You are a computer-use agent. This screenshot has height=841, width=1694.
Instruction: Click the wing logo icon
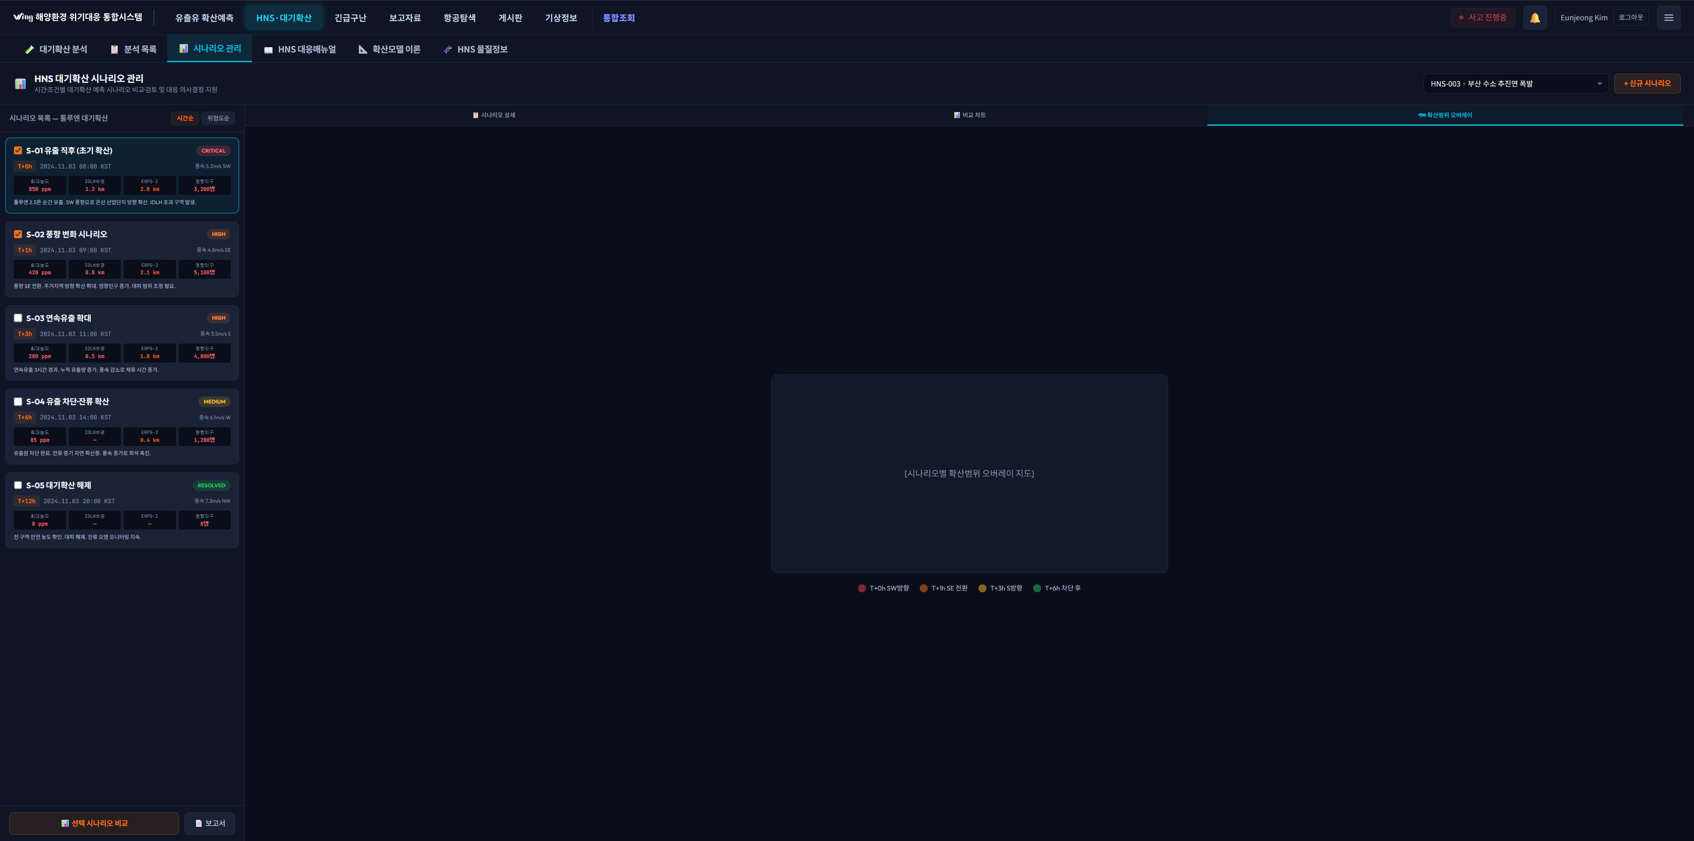click(x=22, y=17)
